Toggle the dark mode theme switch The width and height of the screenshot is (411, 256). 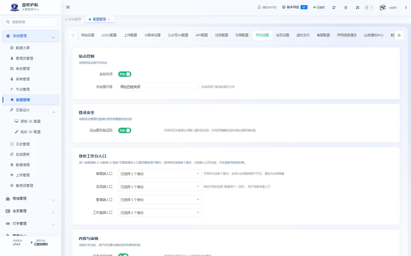369,7
